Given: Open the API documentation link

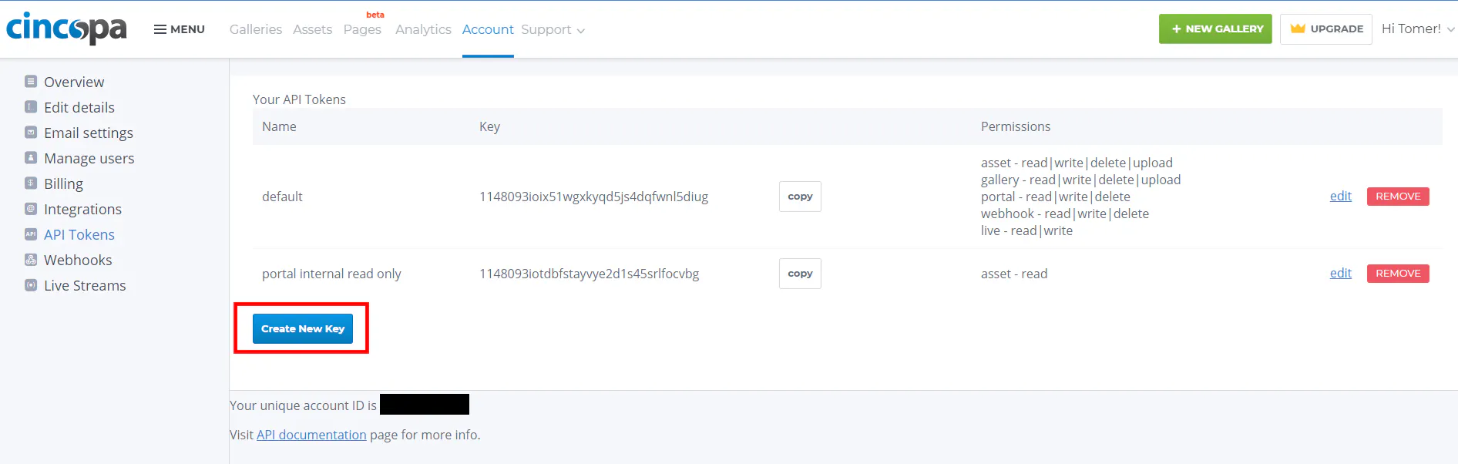Looking at the screenshot, I should (x=311, y=435).
